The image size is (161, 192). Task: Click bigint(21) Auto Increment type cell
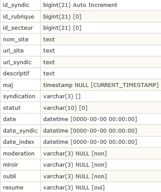pos(101,5)
